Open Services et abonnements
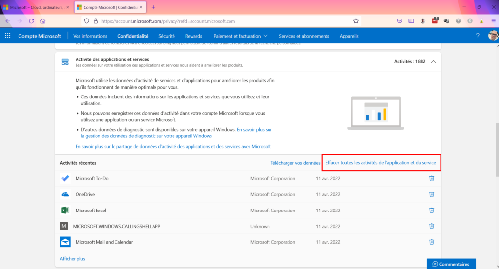The height and width of the screenshot is (269, 499). coord(304,36)
